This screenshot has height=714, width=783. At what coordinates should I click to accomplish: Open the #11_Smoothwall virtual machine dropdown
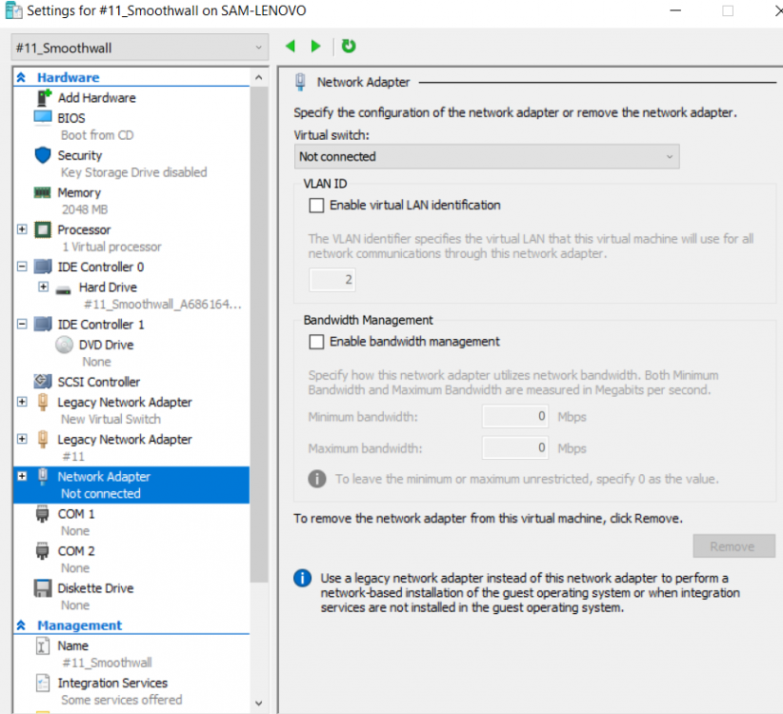[140, 48]
